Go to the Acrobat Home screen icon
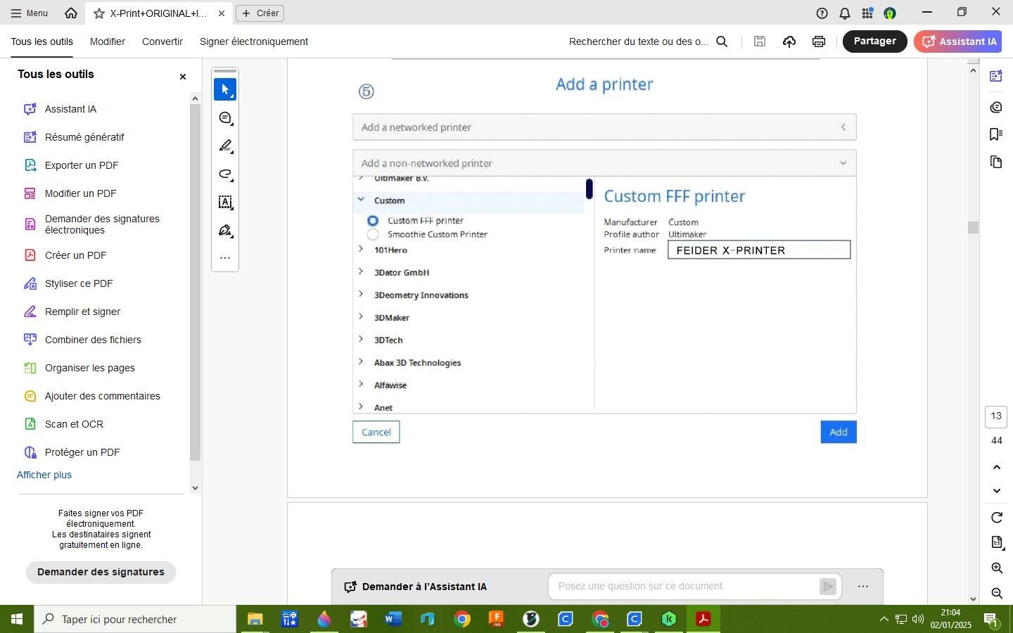Screen dimensions: 1013x633 [x=71, y=13]
